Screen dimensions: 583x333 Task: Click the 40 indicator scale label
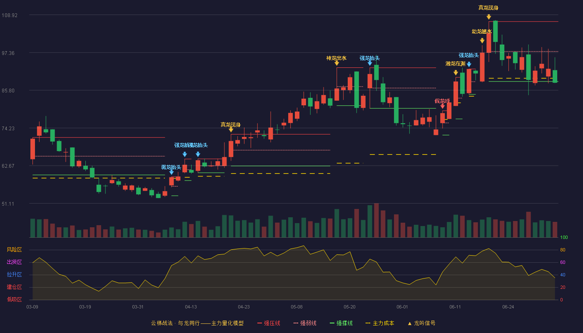pyautogui.click(x=563, y=275)
